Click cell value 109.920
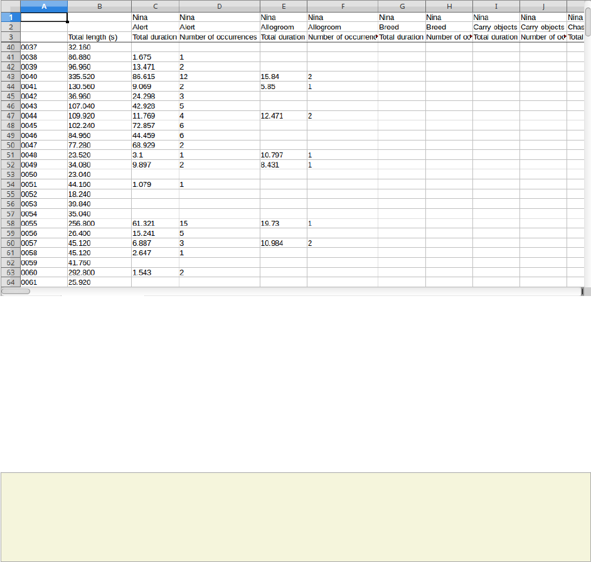The image size is (591, 562). 100,115
